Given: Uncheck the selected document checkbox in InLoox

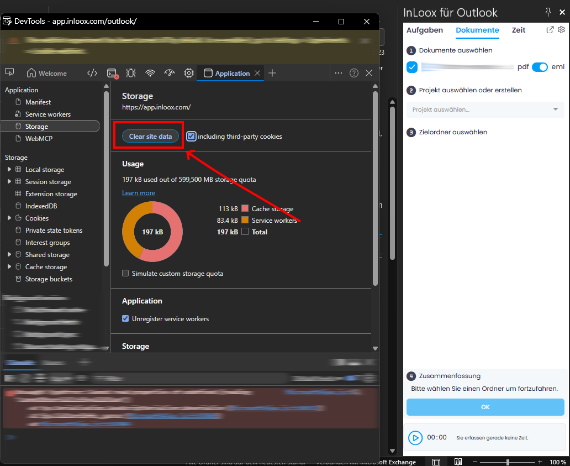Looking at the screenshot, I should tap(412, 67).
